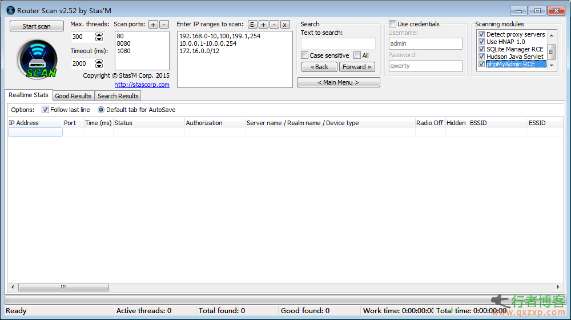Viewport: 571px width, 320px height.
Task: Click results scrollbar right arrow
Action: click(x=558, y=287)
